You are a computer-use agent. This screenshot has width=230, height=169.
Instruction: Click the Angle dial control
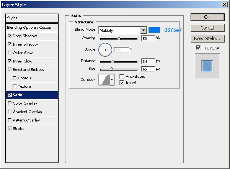pos(105,49)
